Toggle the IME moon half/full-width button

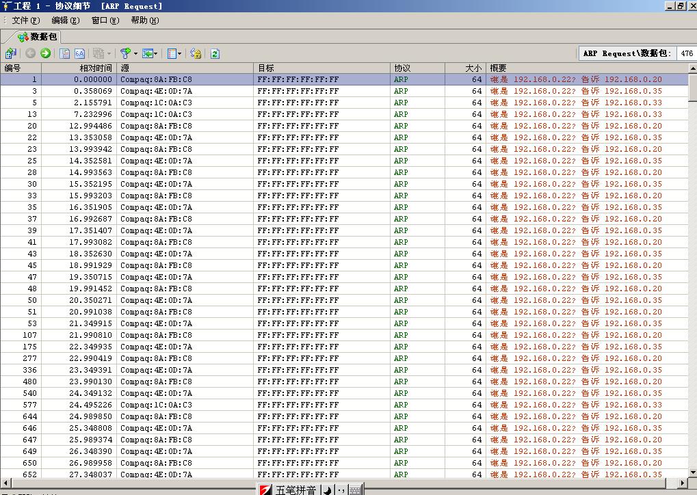coord(327,490)
